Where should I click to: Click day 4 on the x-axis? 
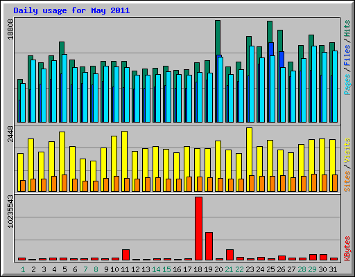pyautogui.click(x=54, y=269)
